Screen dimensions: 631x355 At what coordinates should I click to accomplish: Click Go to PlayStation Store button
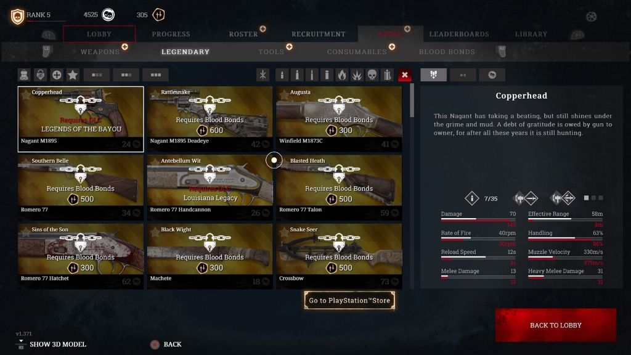[349, 300]
